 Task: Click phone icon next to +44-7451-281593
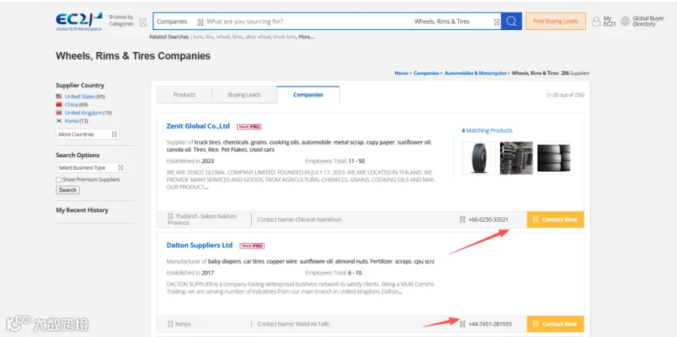[463, 324]
